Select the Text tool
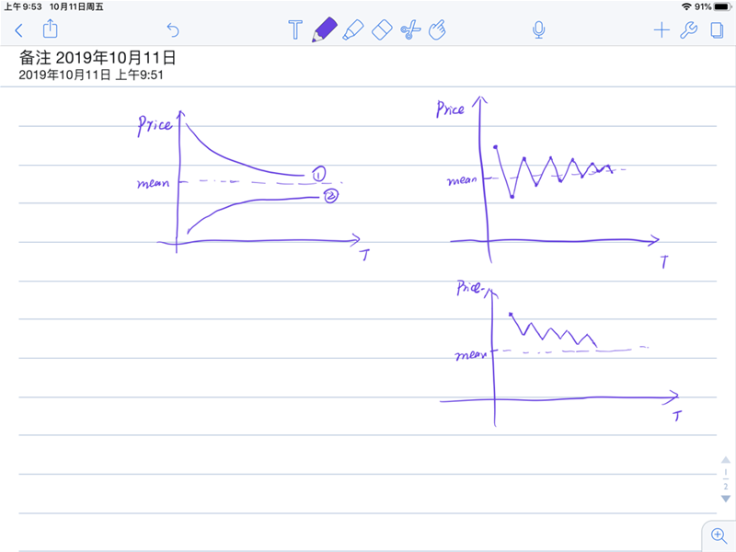The height and width of the screenshot is (552, 736). [x=295, y=29]
